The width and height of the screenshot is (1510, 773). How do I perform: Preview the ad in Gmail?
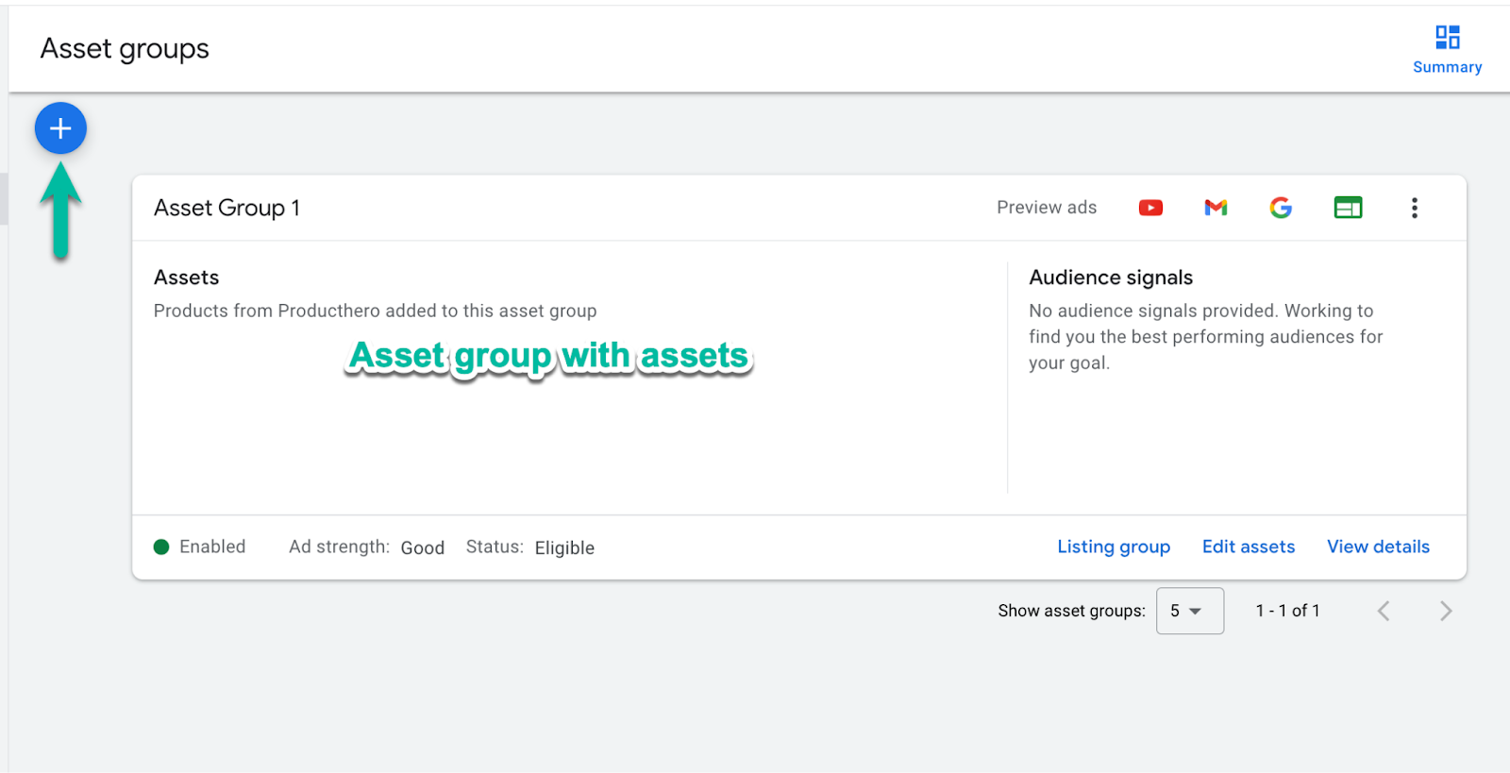[x=1216, y=208]
